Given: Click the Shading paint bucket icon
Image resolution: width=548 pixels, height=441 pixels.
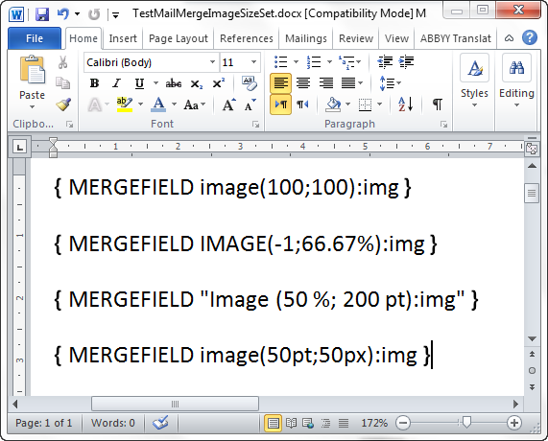Looking at the screenshot, I should click(333, 104).
